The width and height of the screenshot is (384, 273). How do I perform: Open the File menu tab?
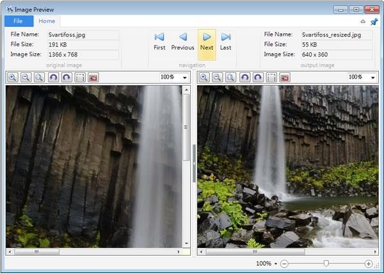click(19, 21)
